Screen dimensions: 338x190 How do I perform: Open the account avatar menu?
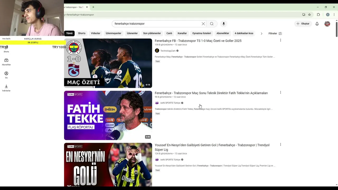[x=327, y=24]
